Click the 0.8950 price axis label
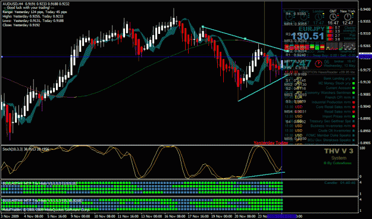The height and width of the screenshot is (219, 372). 366,131
